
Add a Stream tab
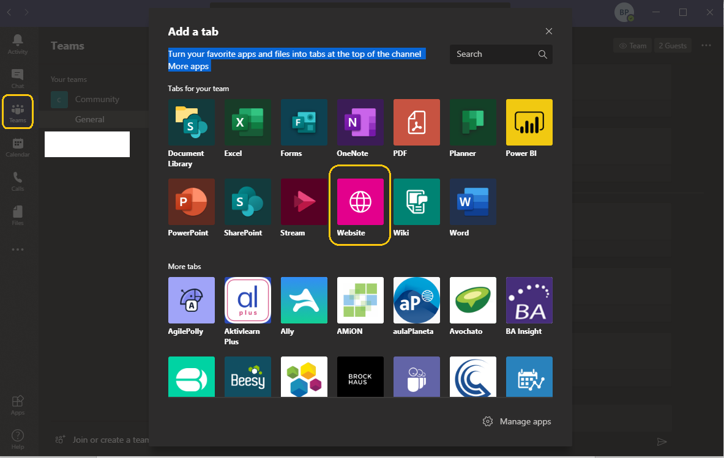304,202
